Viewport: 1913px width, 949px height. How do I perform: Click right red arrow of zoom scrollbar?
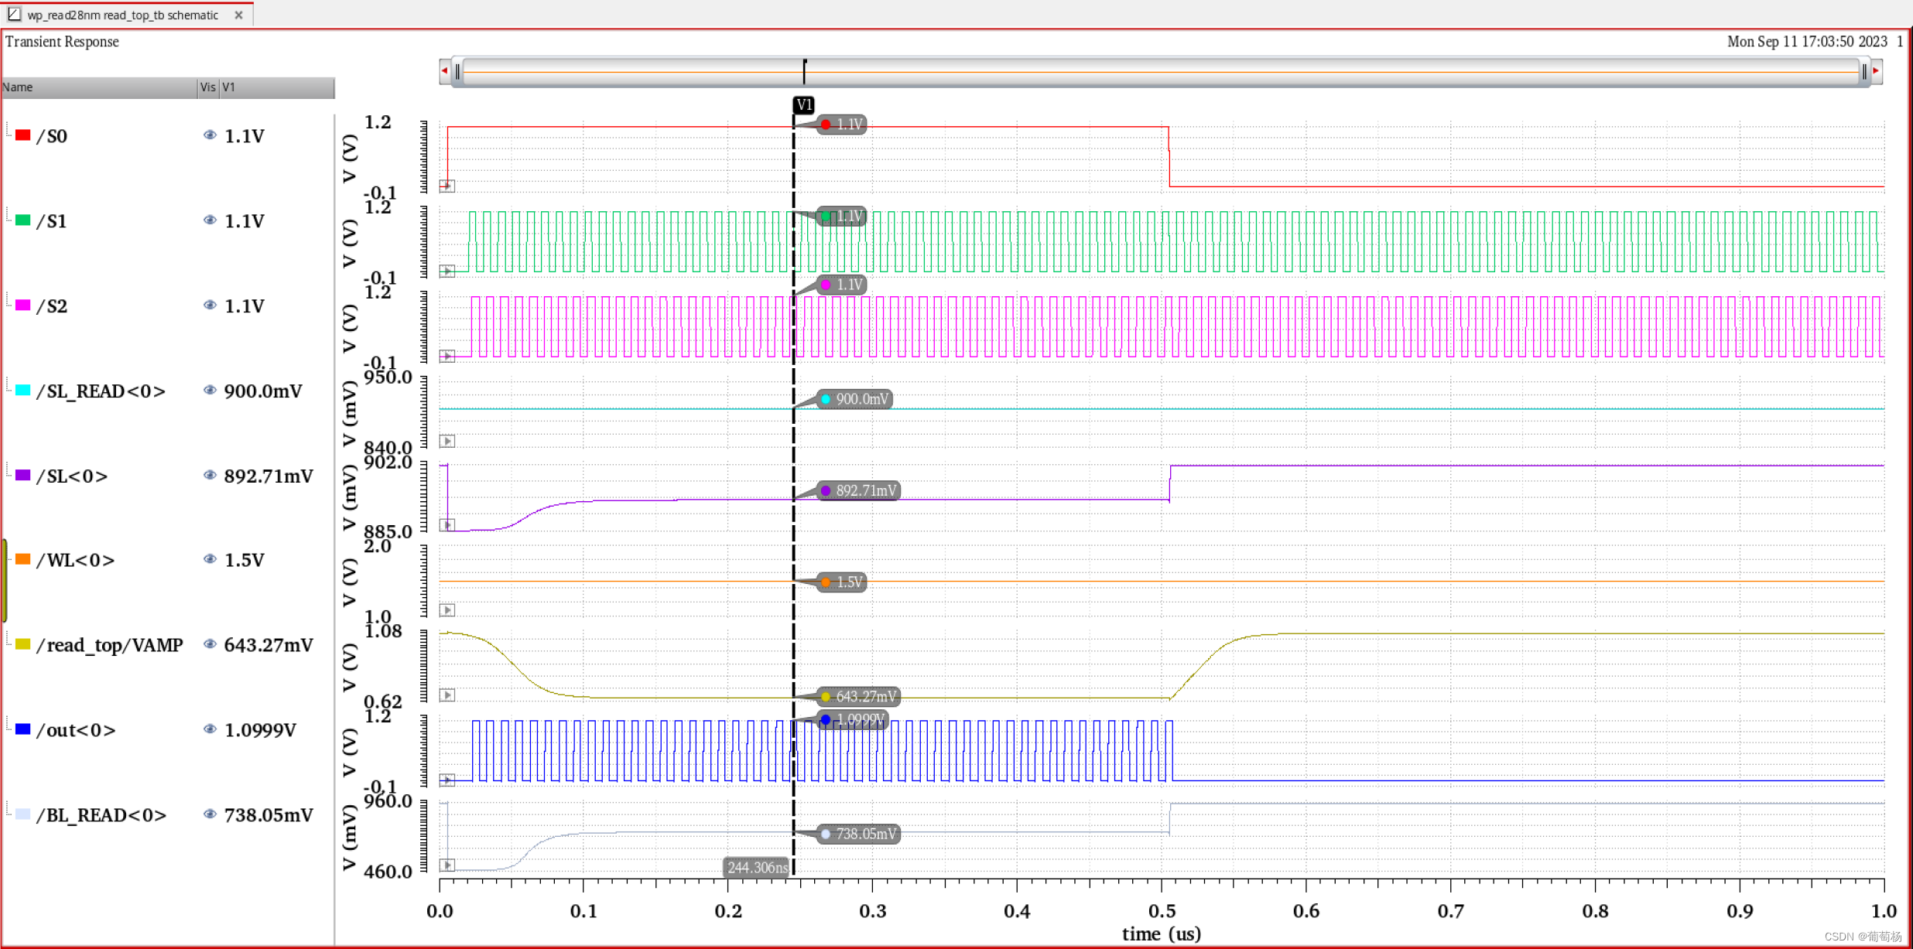point(1877,71)
